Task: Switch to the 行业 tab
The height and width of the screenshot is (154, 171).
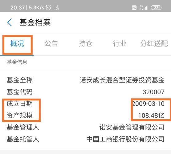Action: click(x=120, y=43)
